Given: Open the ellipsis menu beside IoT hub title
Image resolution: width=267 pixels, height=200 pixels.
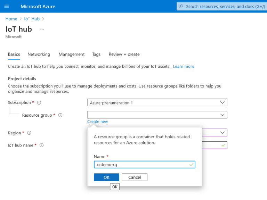Looking at the screenshot, I should pyautogui.click(x=42, y=29).
